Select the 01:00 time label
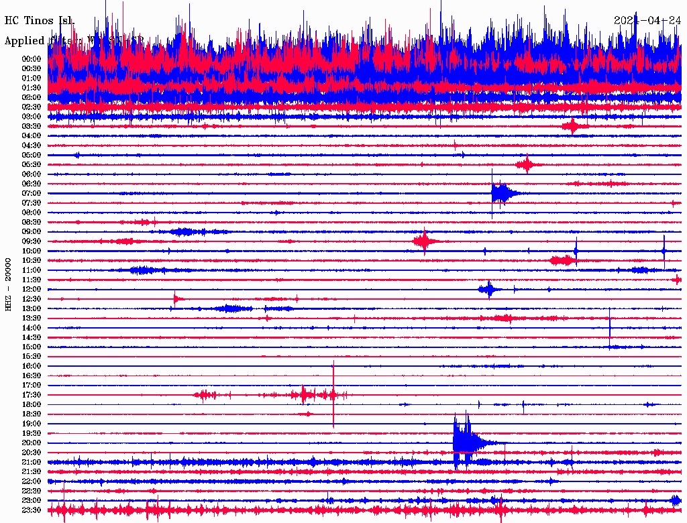The width and height of the screenshot is (687, 523). click(x=32, y=78)
